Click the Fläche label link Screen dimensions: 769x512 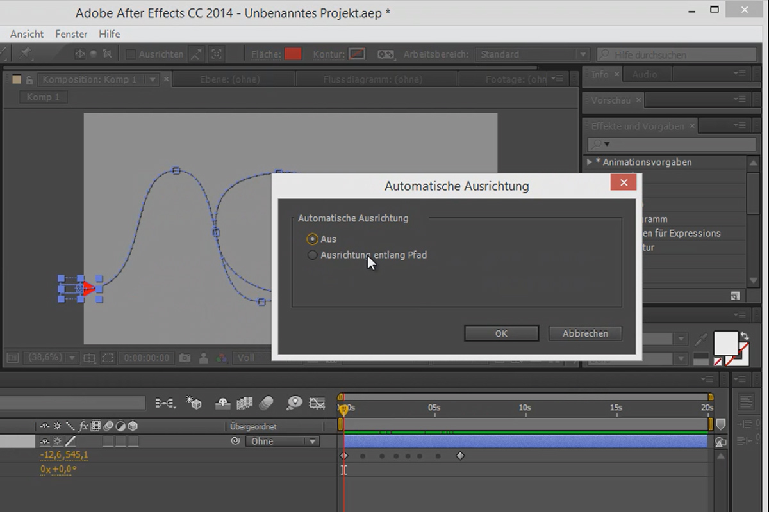(266, 54)
